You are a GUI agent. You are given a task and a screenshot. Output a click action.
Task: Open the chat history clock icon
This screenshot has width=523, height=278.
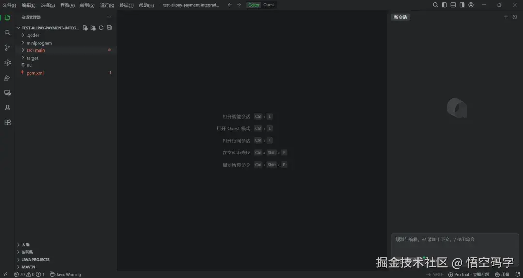click(x=515, y=17)
